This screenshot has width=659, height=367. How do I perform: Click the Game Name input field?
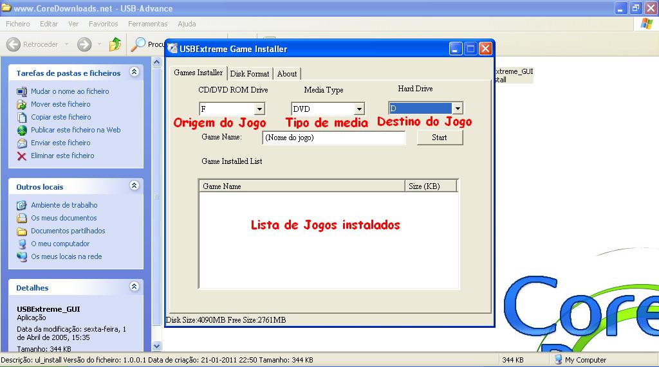pyautogui.click(x=334, y=138)
